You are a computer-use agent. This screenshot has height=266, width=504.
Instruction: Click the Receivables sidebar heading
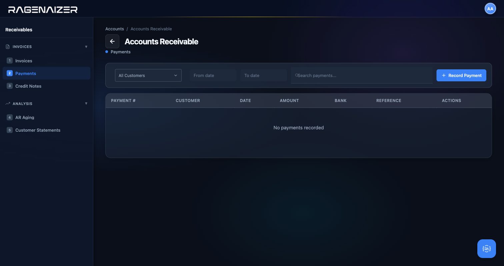[x=19, y=30]
